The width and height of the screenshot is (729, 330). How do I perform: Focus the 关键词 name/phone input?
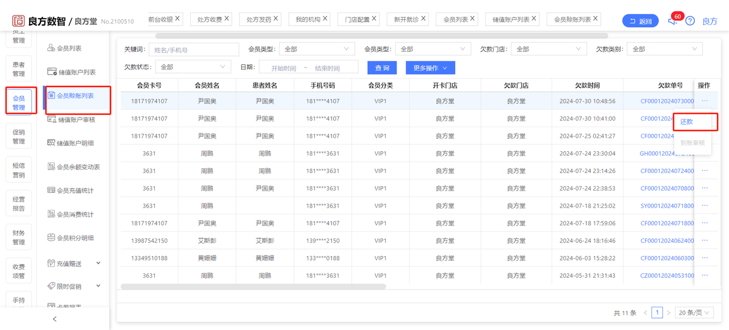click(194, 49)
